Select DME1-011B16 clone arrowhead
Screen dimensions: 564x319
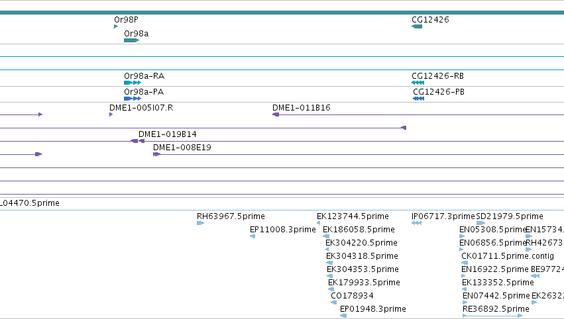tap(276, 114)
